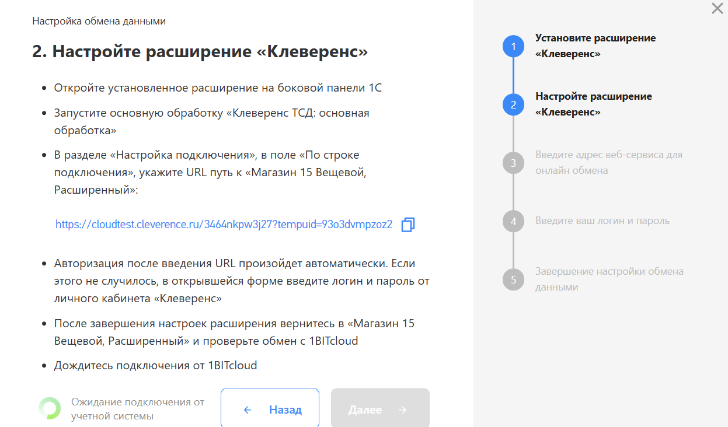Go back with the «Назад» button
Screen dimensions: 728x427
pyautogui.click(x=270, y=409)
